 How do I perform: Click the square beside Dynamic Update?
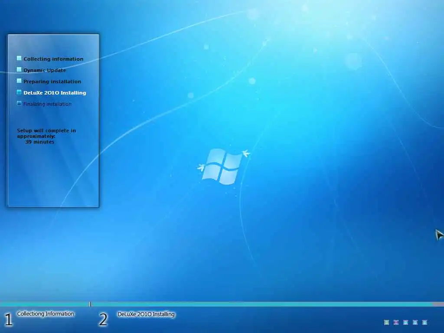(19, 70)
